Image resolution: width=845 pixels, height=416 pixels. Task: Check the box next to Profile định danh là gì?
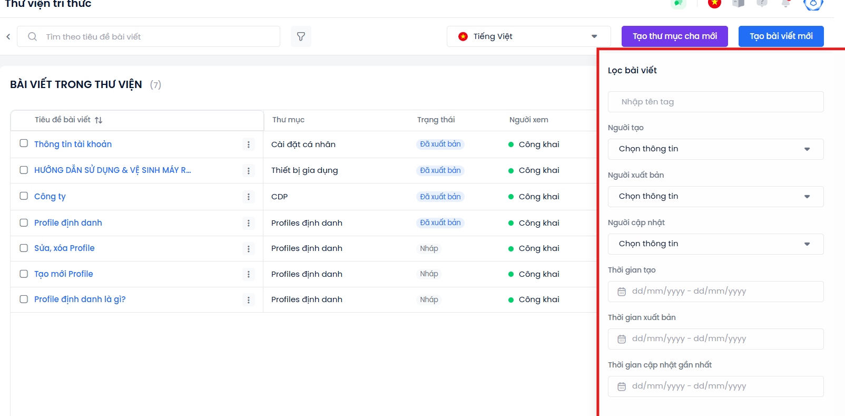click(x=24, y=299)
